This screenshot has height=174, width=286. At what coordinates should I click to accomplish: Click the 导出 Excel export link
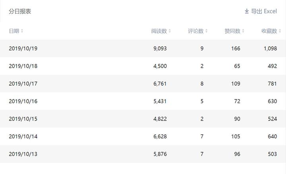click(x=264, y=11)
